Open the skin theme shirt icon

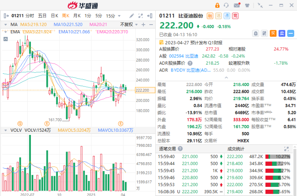[x=247, y=5]
